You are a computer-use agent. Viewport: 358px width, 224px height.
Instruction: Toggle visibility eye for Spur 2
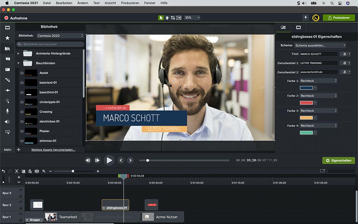point(21,202)
